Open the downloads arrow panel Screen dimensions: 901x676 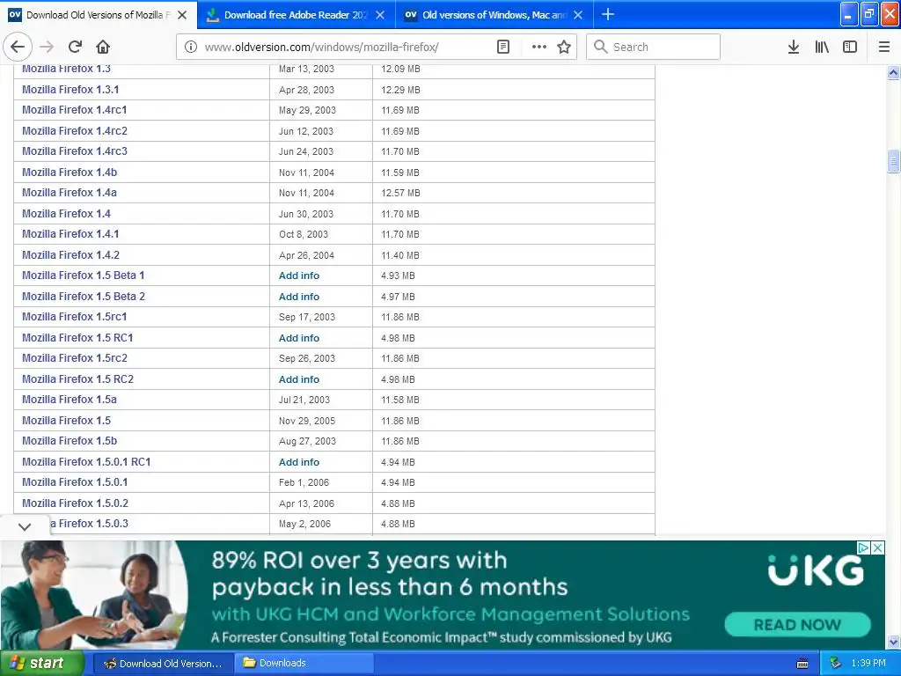[794, 48]
